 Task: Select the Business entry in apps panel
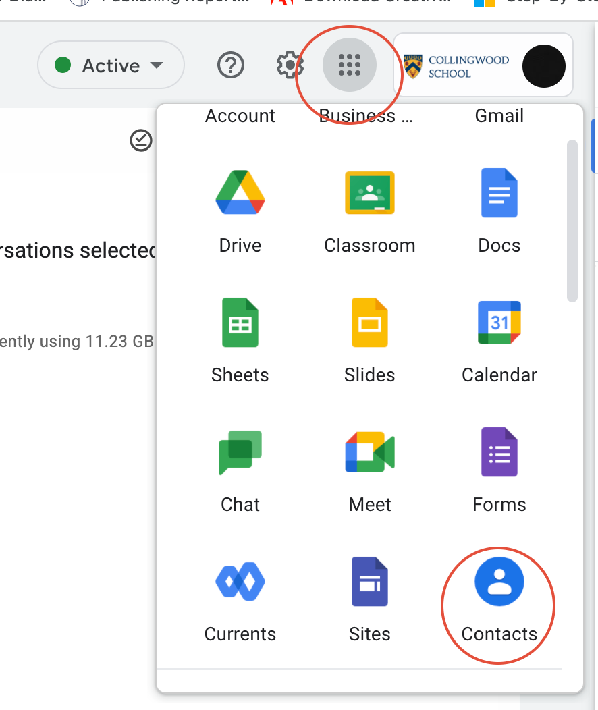(366, 116)
